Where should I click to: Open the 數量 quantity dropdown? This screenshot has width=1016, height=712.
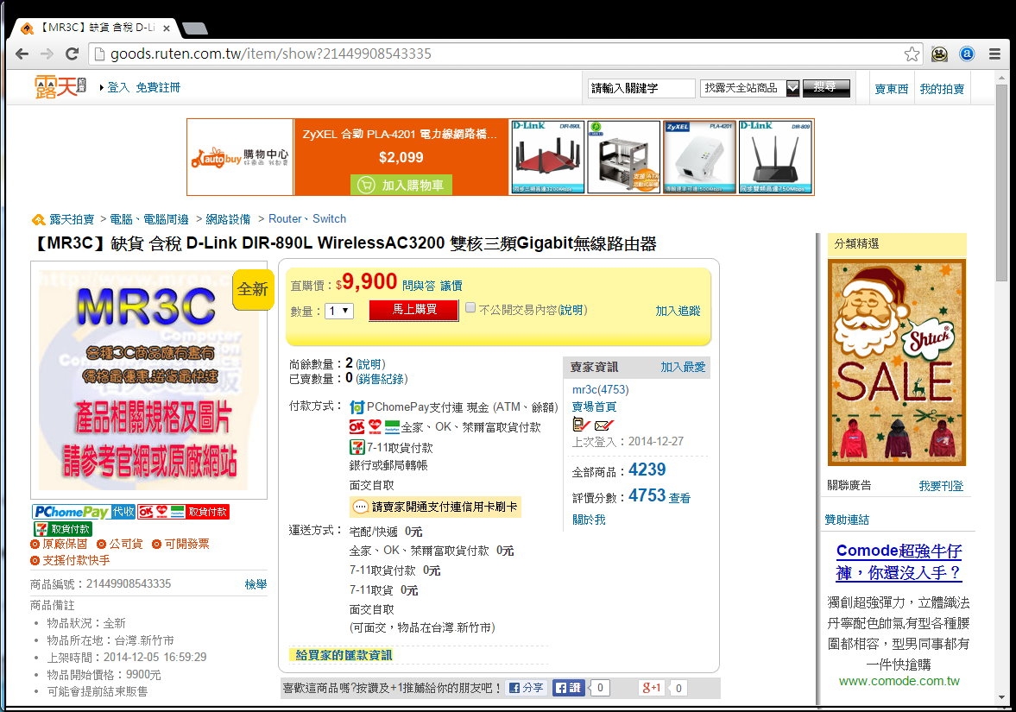point(339,311)
